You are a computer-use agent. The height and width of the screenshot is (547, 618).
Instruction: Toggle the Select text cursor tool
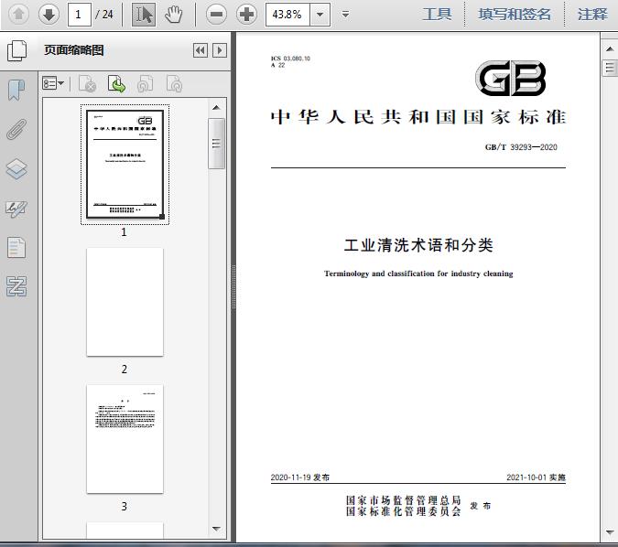click(x=144, y=14)
